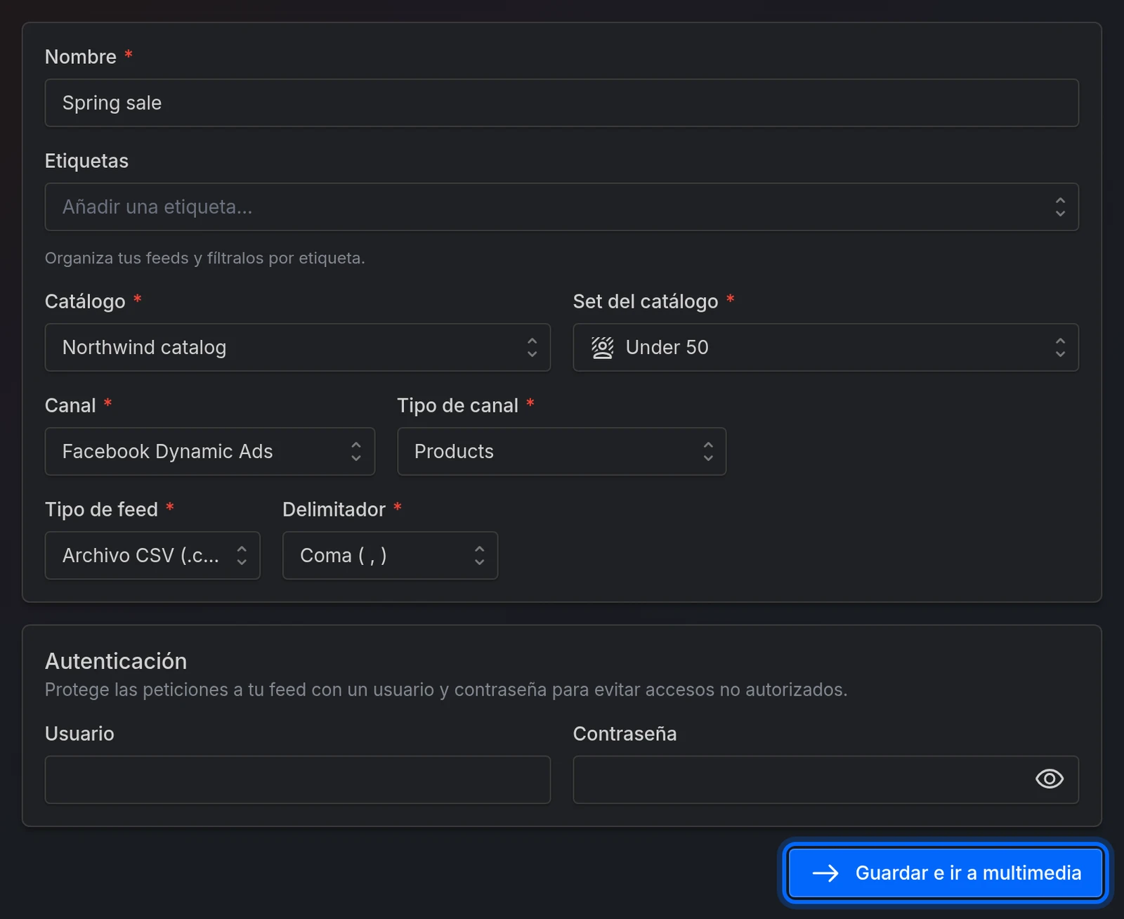
Task: Click the Autenticación section heading
Action: 116,660
